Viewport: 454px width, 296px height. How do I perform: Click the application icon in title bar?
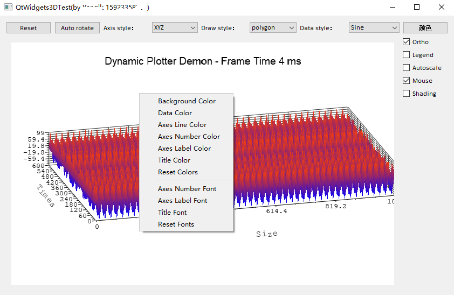pyautogui.click(x=9, y=7)
